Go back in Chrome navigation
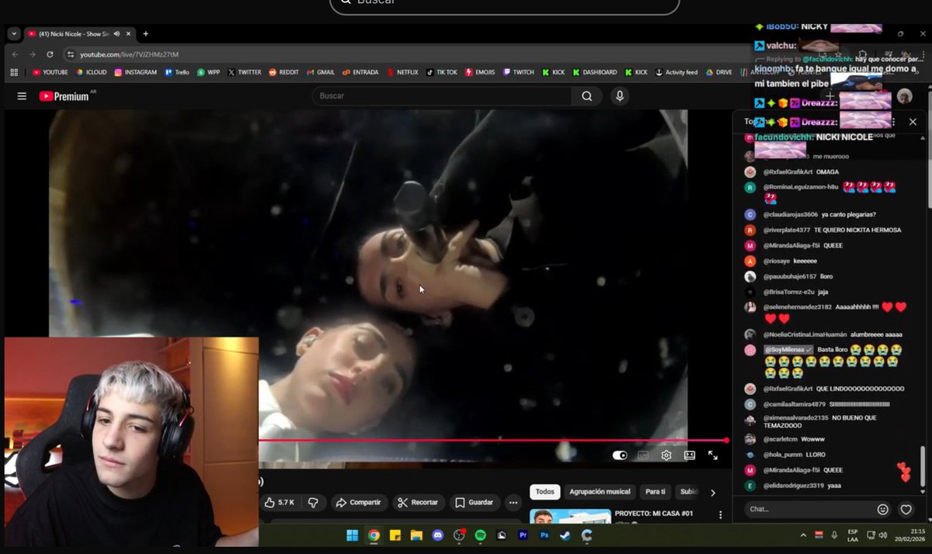Screen dimensions: 932x554 (14, 54)
